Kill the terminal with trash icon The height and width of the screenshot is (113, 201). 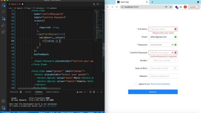click(x=94, y=92)
